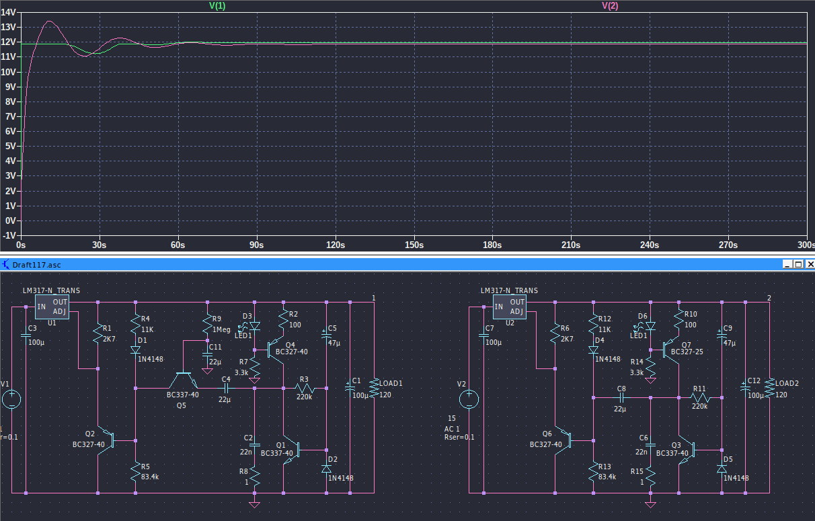Select resistor R5 83.4k
The image size is (815, 521).
pos(137,470)
